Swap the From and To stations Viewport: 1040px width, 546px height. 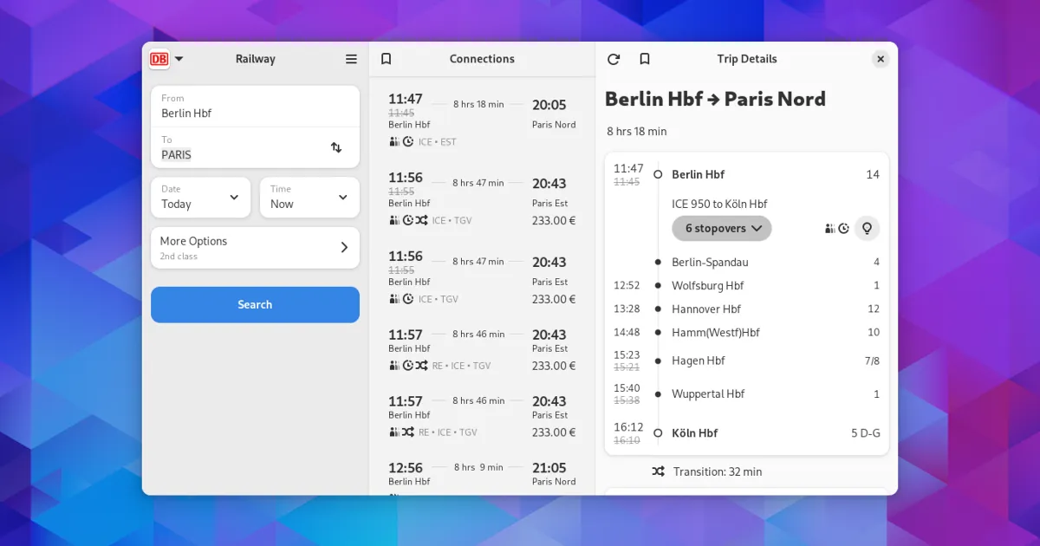click(x=336, y=147)
